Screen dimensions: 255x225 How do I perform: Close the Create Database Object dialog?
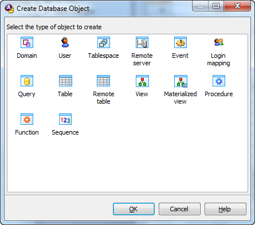(x=237, y=6)
